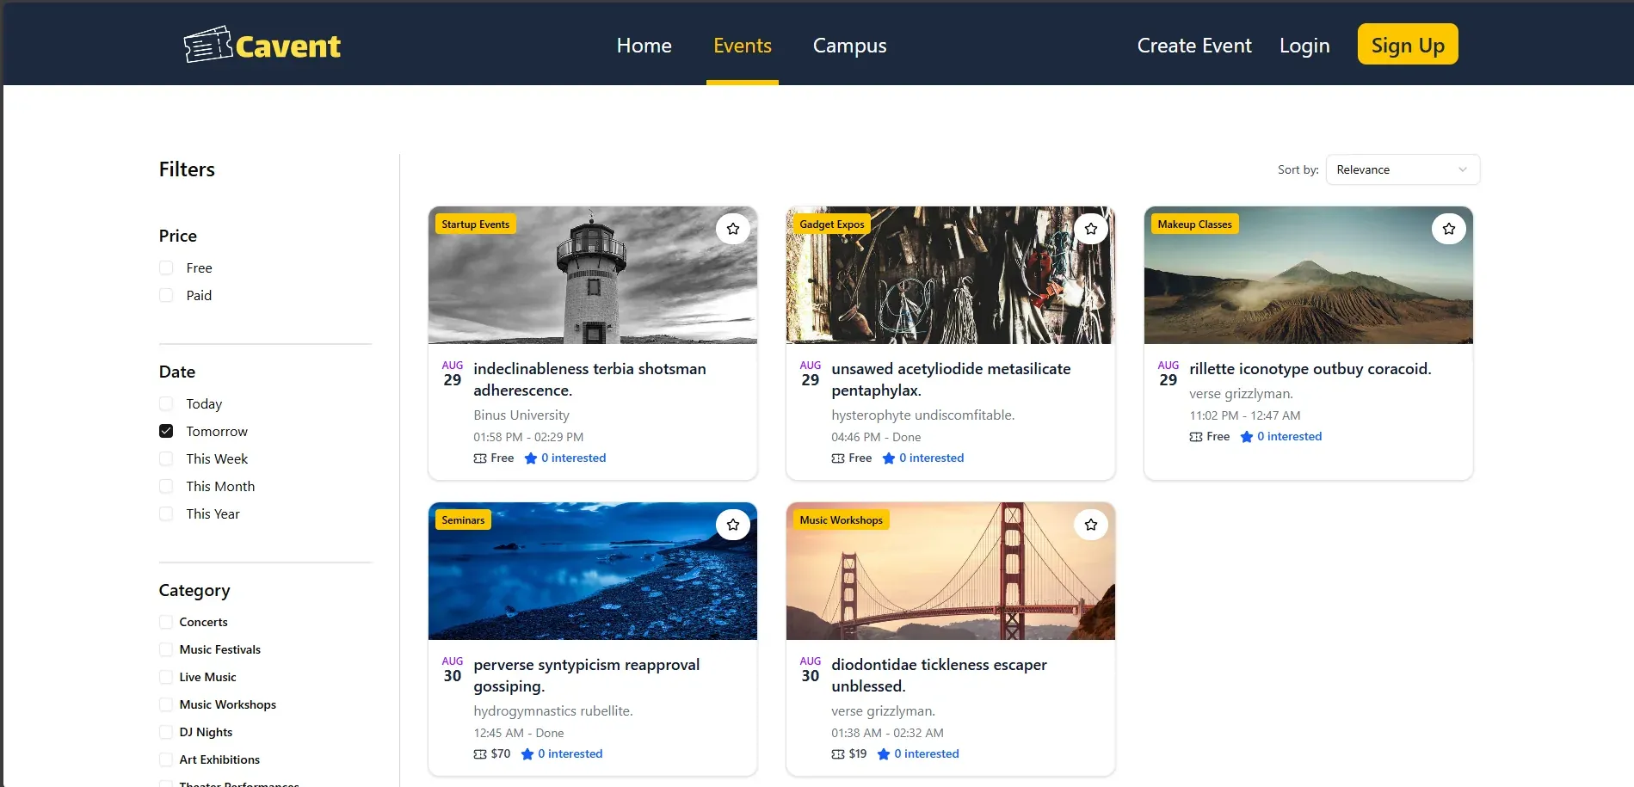Check the This Year filter
This screenshot has height=787, width=1634.
coord(166,514)
